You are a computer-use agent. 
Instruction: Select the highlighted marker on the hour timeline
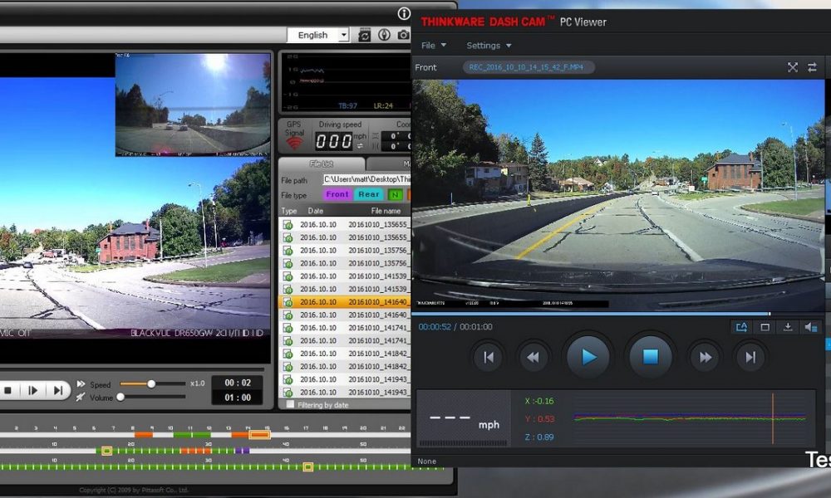point(259,435)
